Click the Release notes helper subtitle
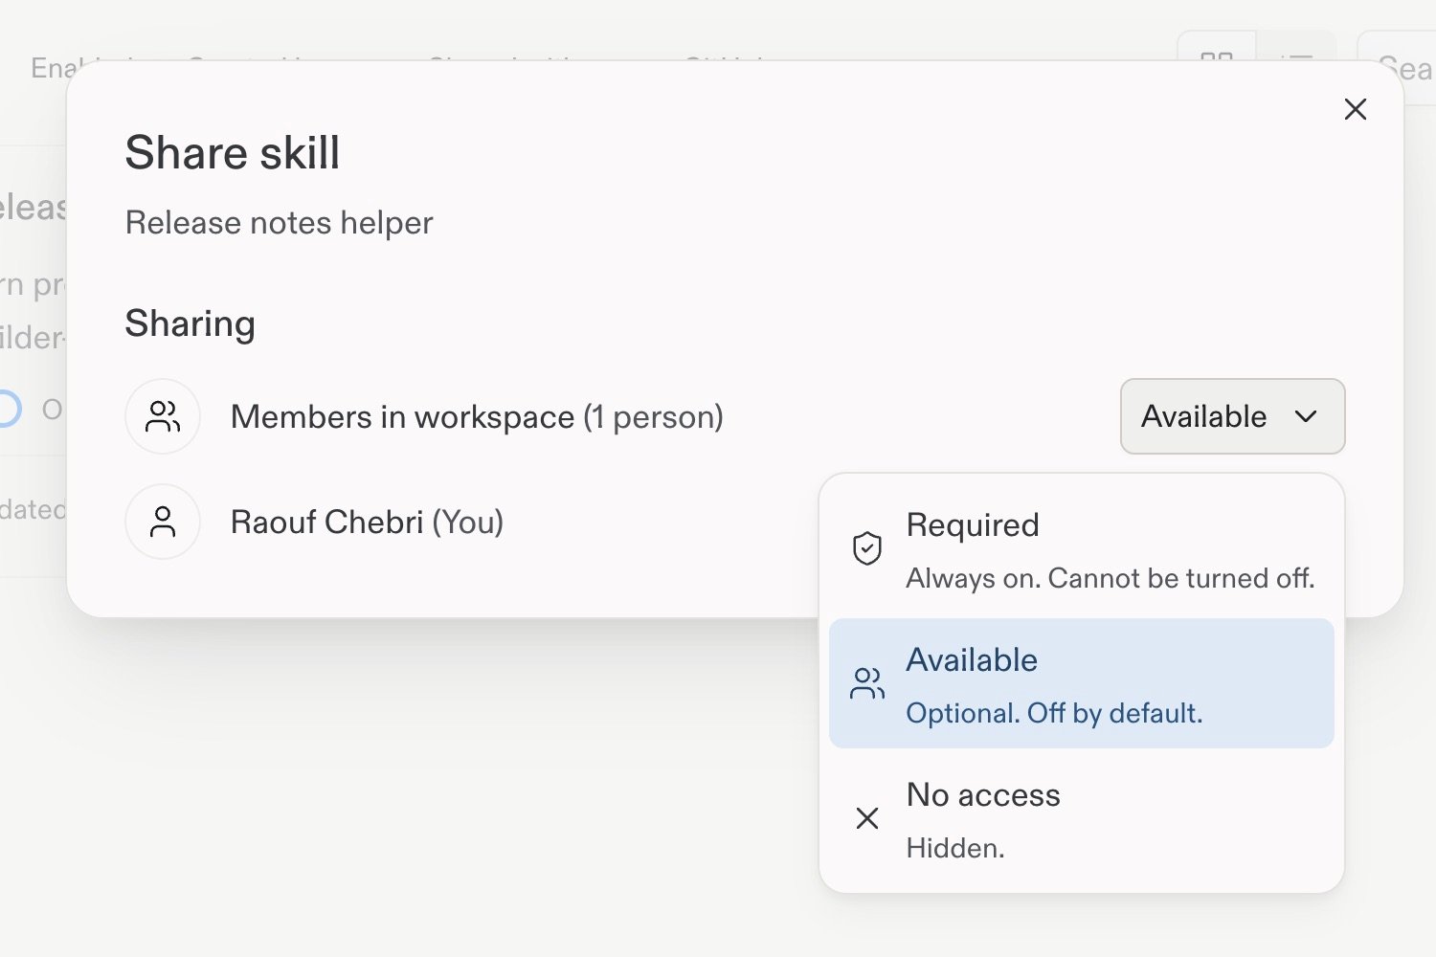The image size is (1436, 957). click(x=279, y=223)
